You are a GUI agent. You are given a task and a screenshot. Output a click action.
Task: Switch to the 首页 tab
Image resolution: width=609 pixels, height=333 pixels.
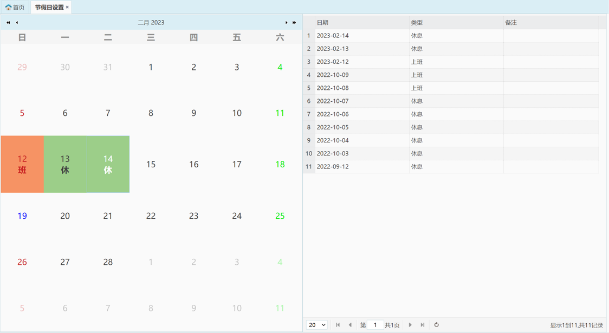click(15, 8)
